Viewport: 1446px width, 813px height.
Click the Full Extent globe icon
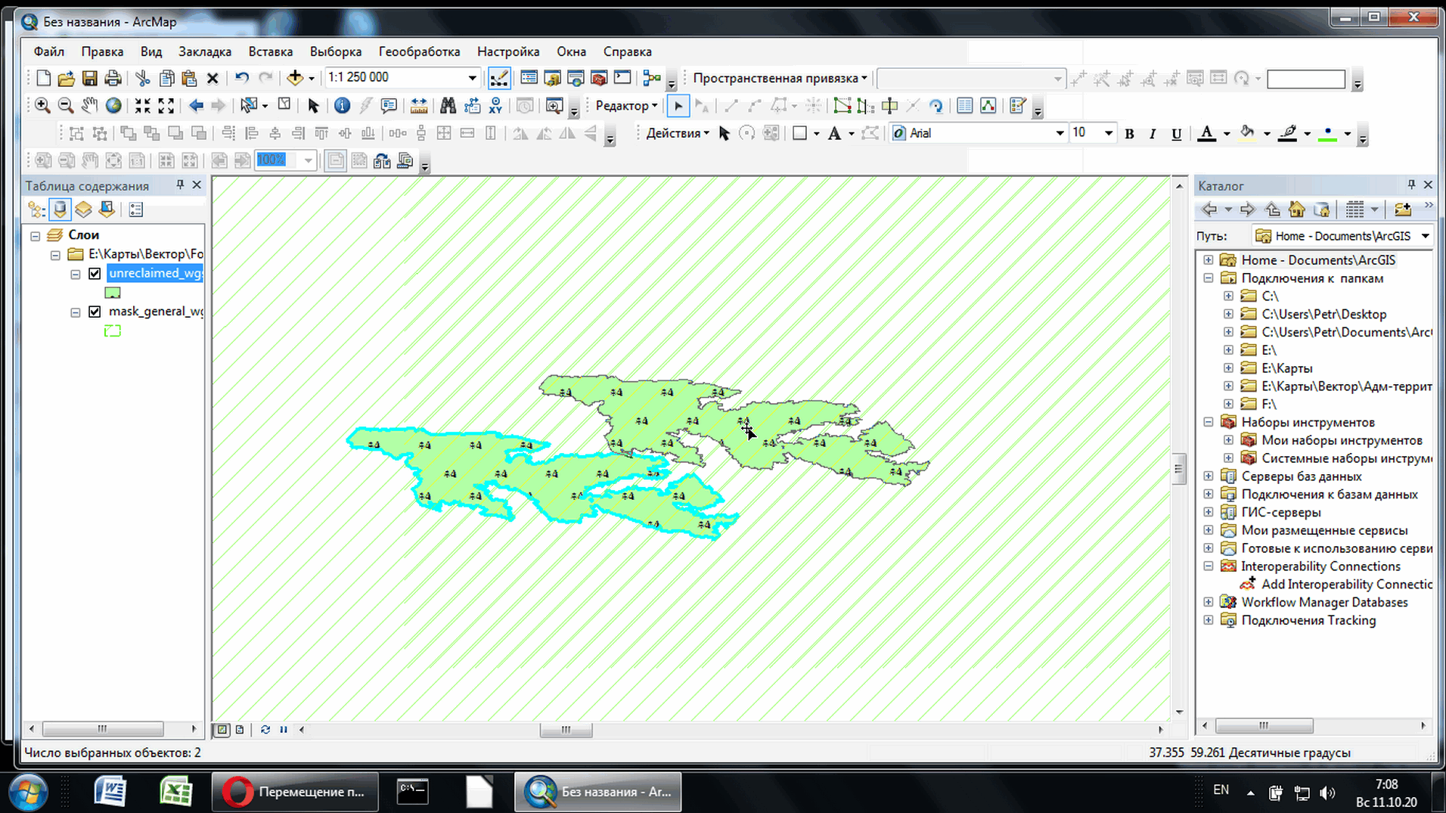pos(113,106)
